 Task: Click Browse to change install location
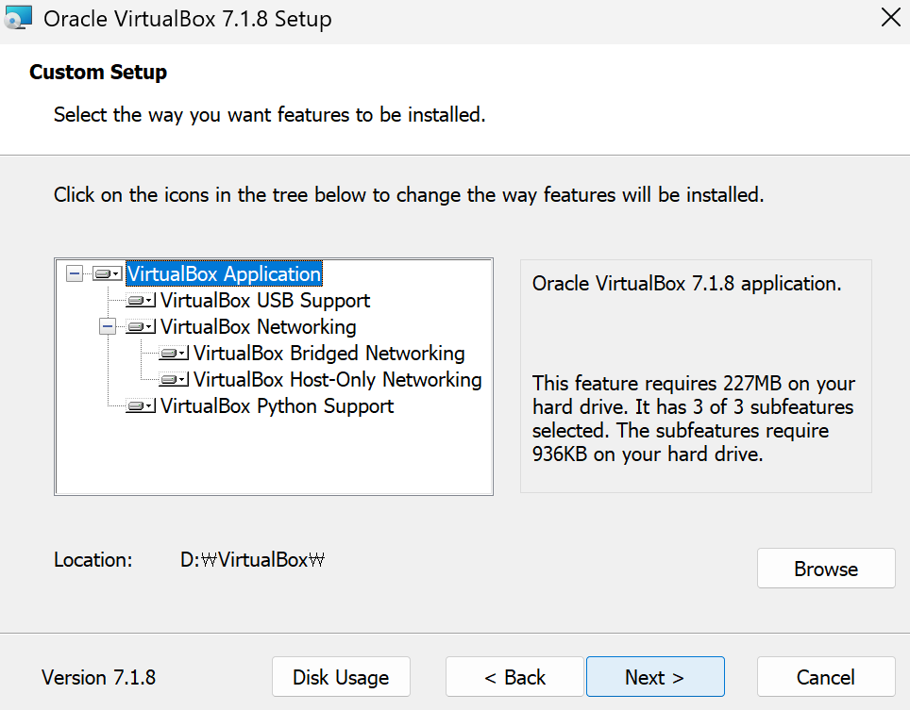(826, 568)
